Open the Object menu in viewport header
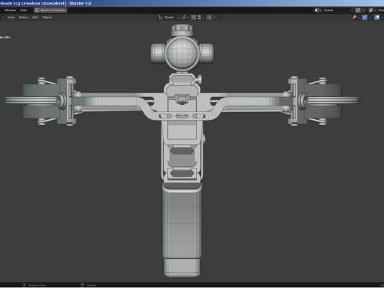This screenshot has width=384, height=288. click(x=47, y=18)
